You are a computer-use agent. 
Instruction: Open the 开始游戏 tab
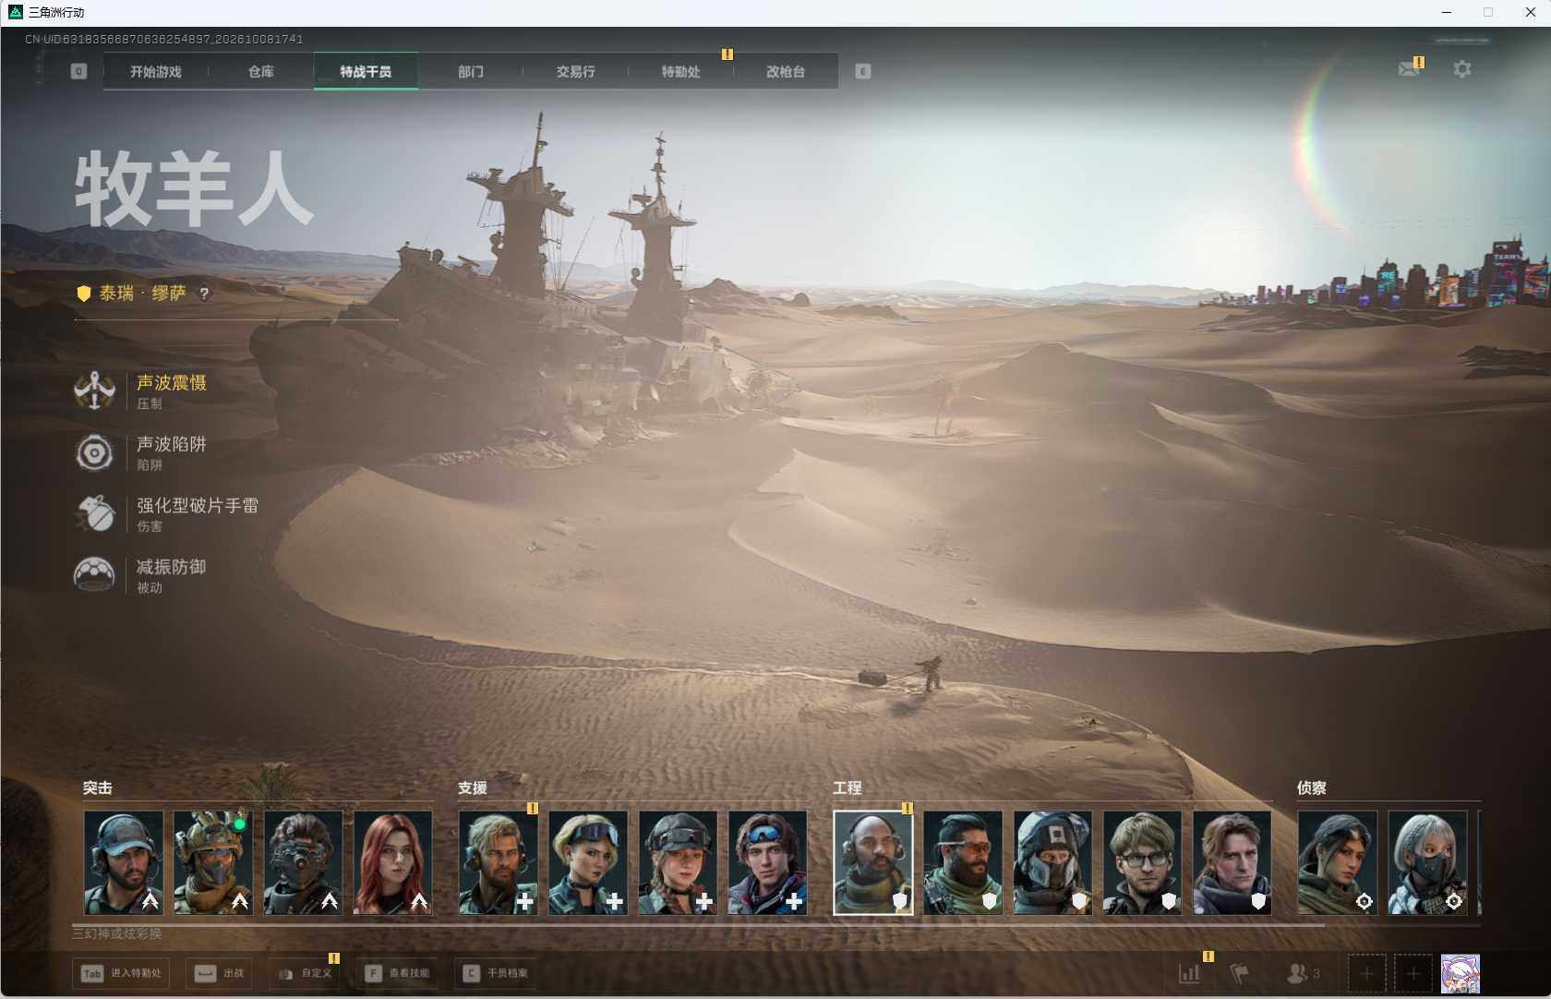155,71
